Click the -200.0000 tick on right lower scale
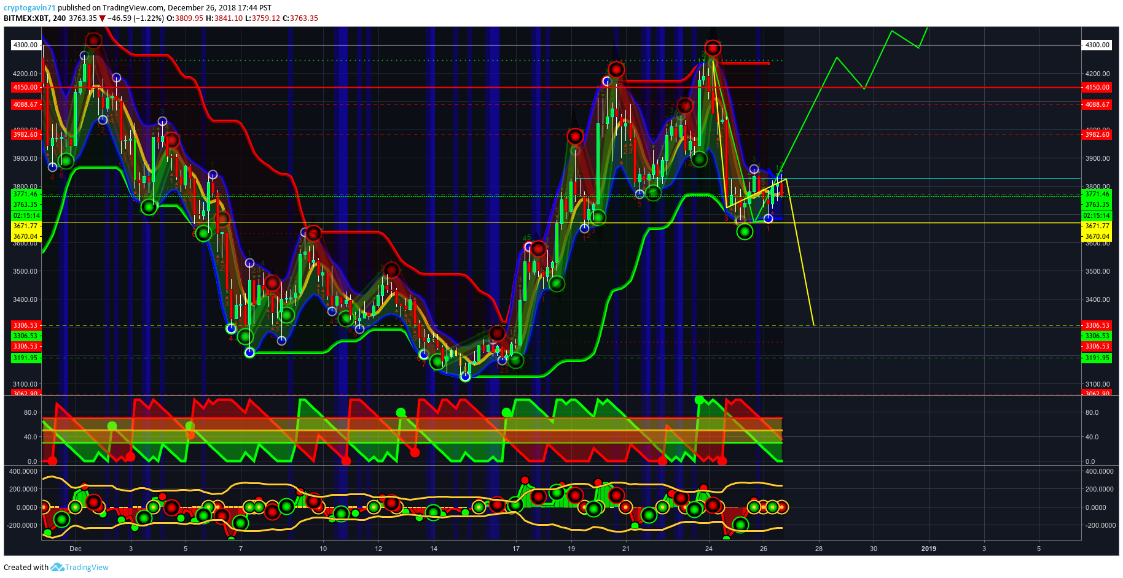This screenshot has height=578, width=1123. point(1100,525)
